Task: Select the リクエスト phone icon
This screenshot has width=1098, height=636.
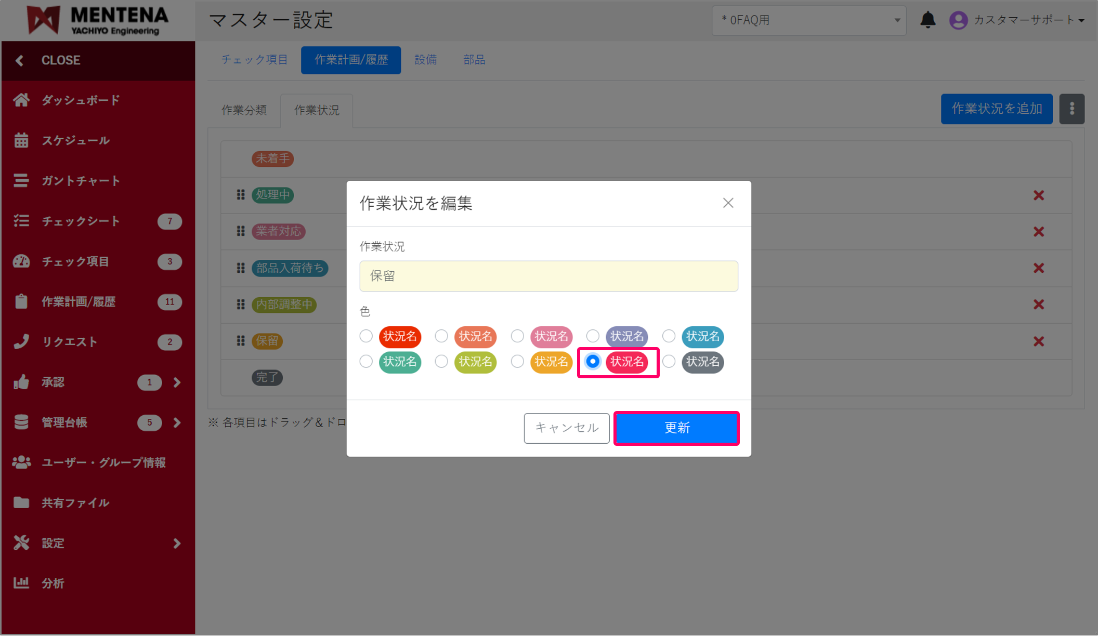Action: point(21,341)
